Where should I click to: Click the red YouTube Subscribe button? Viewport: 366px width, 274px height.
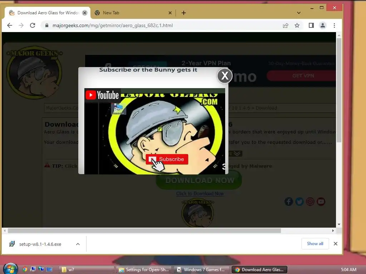(x=167, y=159)
